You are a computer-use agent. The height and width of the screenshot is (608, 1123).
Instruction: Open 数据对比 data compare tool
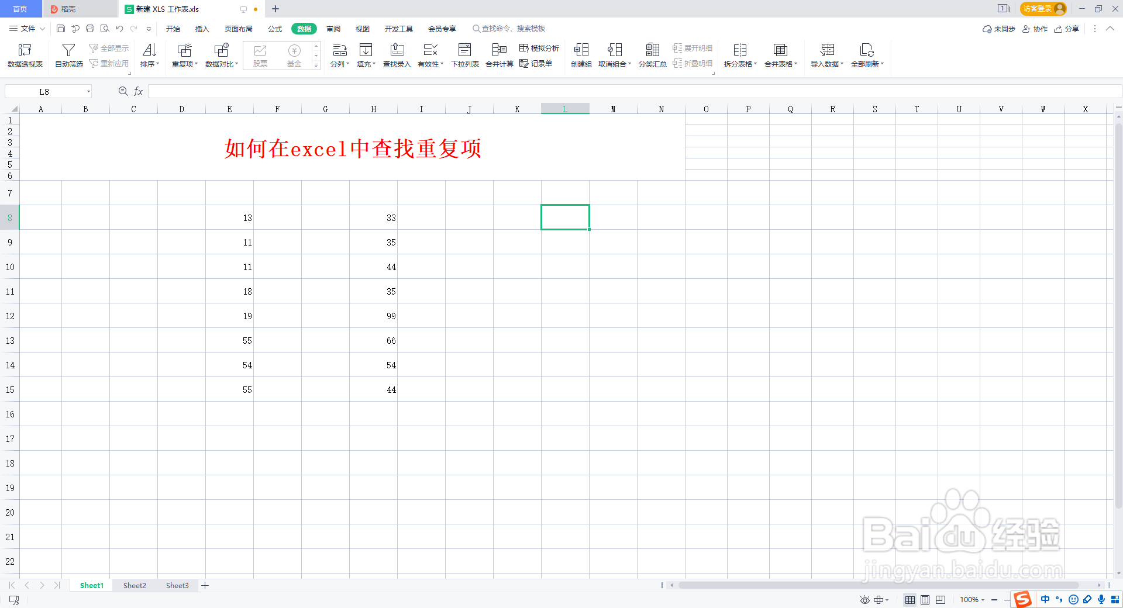pos(221,56)
